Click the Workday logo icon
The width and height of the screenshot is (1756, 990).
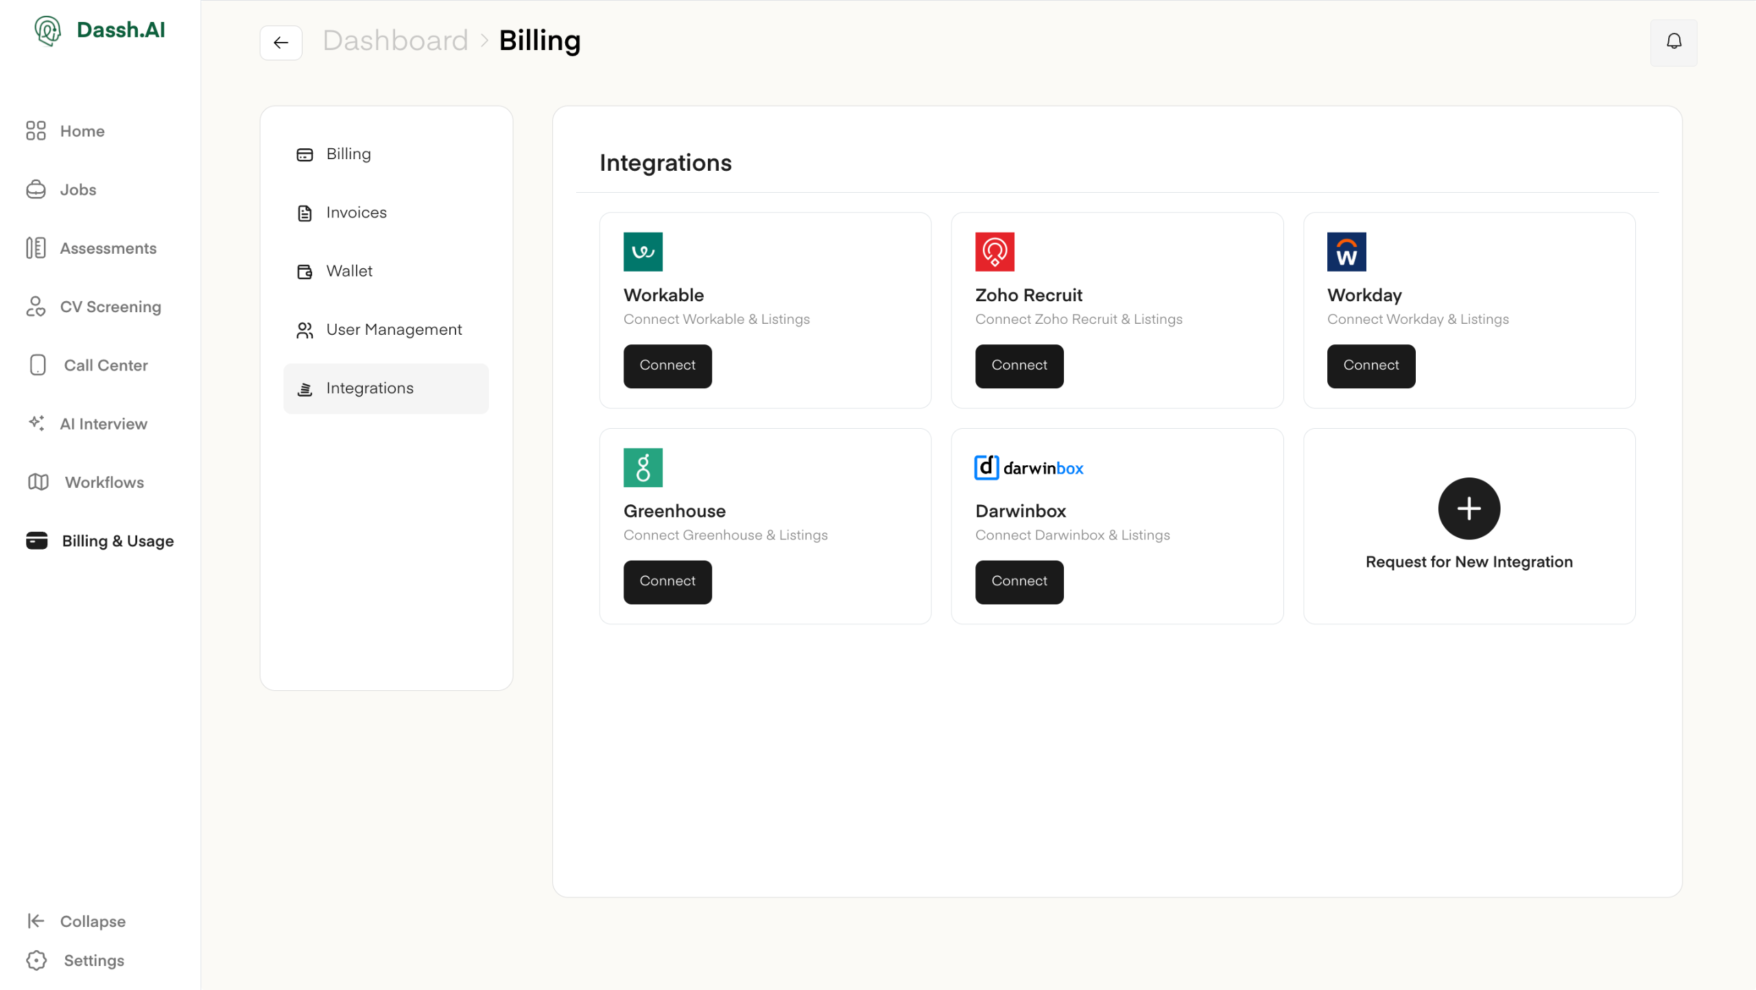tap(1346, 252)
